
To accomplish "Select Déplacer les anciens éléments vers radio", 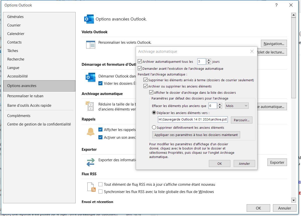I will pos(154,113).
